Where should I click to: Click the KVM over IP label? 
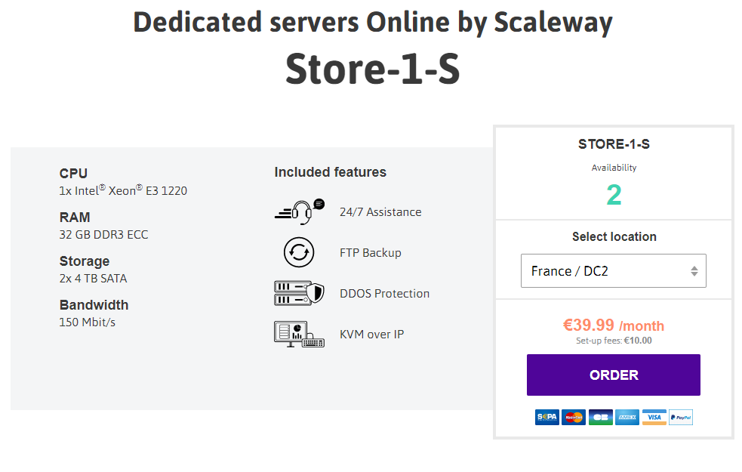point(371,335)
